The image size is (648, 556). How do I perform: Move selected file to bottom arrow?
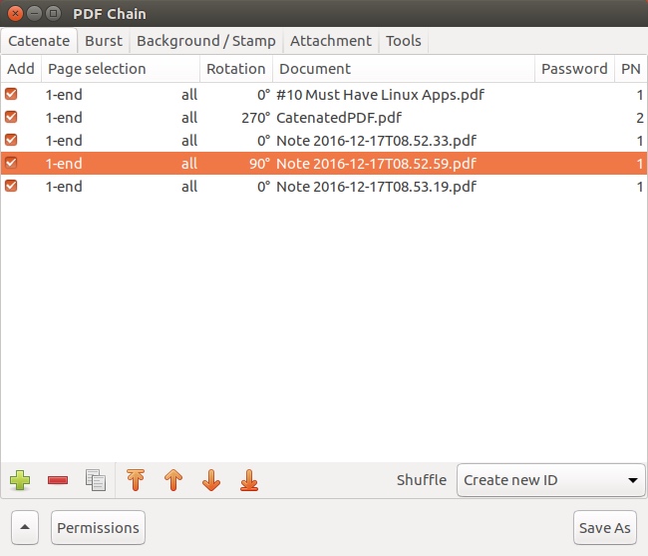[249, 480]
